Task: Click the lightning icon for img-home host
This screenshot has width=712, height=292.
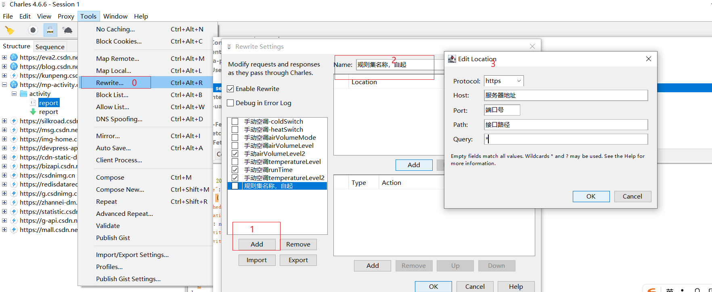Action: pos(14,139)
